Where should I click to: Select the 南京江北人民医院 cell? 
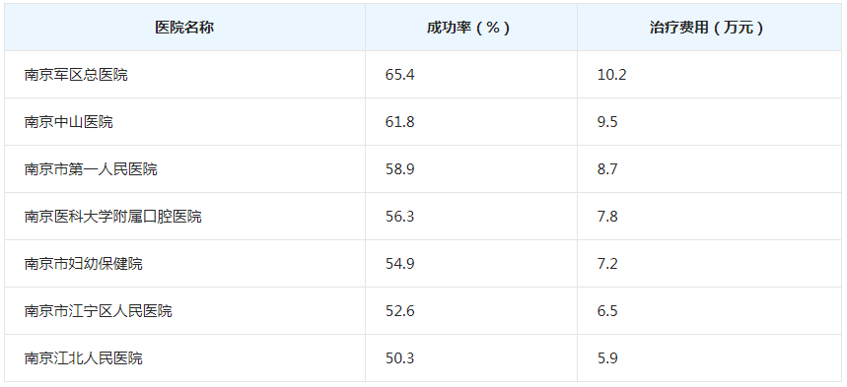(x=184, y=357)
